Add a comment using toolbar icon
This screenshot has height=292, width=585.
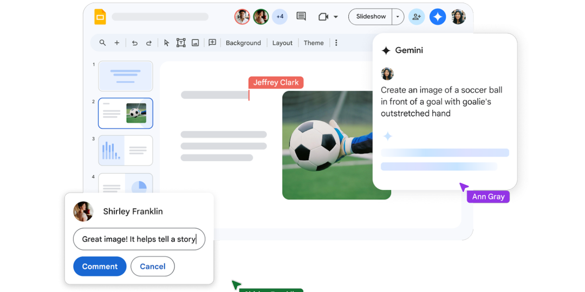coord(212,43)
